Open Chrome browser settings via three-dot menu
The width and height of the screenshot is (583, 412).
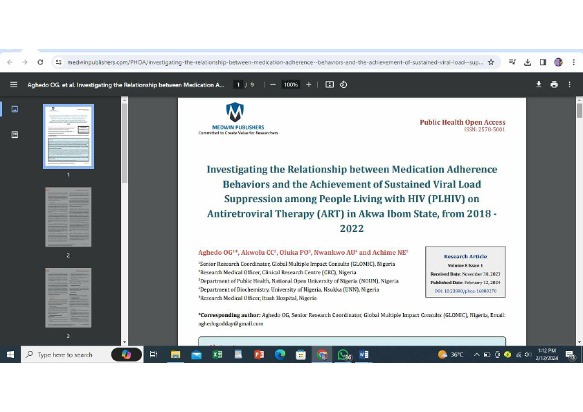tap(573, 62)
